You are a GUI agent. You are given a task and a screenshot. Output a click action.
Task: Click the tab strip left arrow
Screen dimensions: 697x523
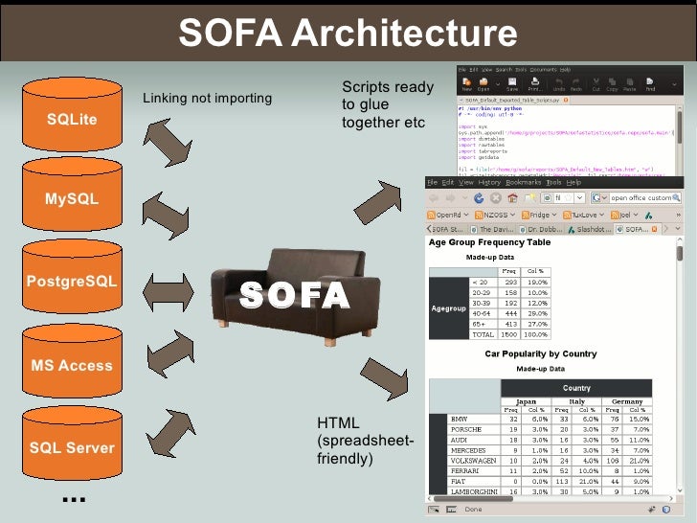429,229
